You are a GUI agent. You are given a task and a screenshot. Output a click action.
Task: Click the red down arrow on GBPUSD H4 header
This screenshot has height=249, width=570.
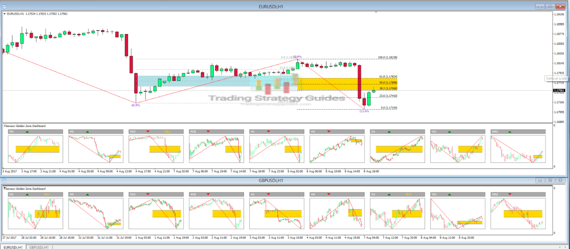click(329, 194)
